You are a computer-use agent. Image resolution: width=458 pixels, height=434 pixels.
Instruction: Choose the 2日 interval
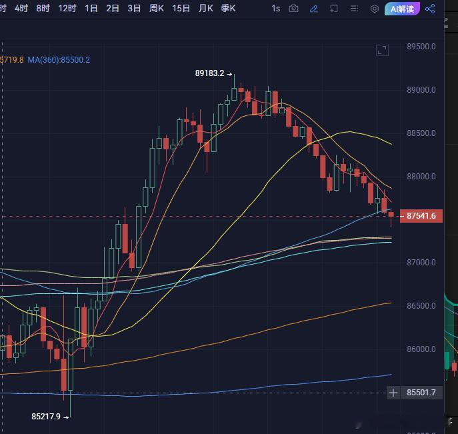click(x=113, y=8)
